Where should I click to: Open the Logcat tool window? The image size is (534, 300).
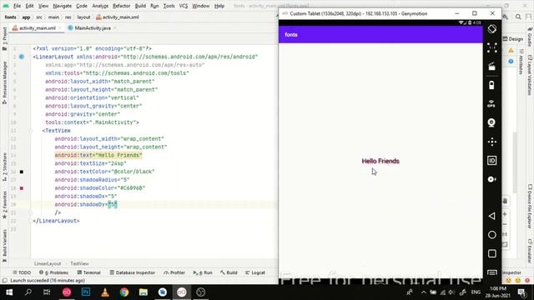click(x=255, y=272)
